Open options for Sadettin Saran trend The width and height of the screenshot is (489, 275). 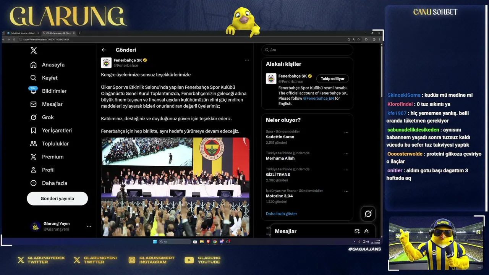pos(346,133)
